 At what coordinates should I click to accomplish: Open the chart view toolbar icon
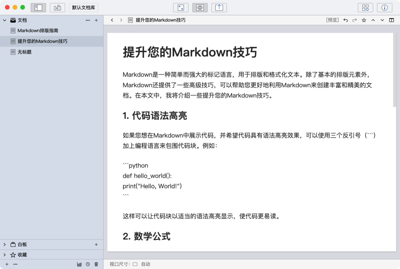pyautogui.click(x=57, y=7)
